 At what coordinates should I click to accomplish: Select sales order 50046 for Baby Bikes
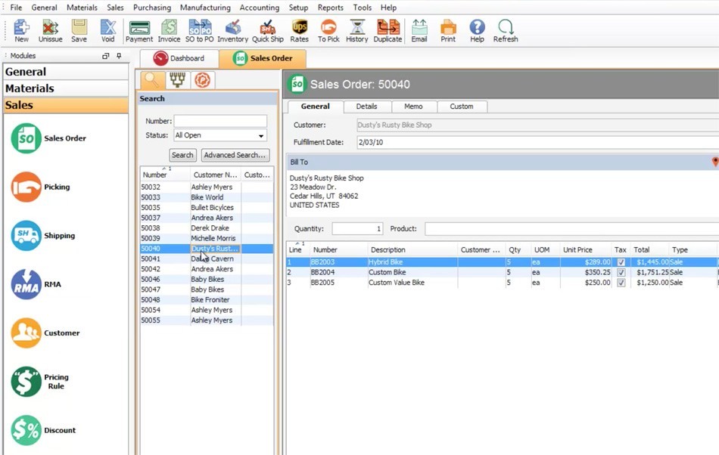pyautogui.click(x=182, y=279)
